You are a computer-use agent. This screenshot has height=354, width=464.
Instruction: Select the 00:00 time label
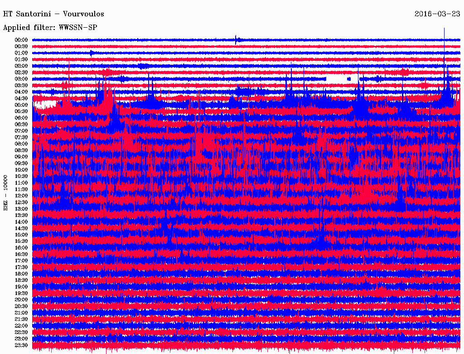(21, 40)
